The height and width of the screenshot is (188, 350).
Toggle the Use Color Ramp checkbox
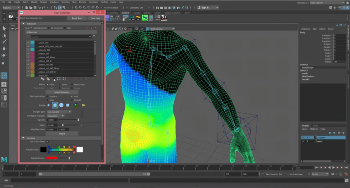pyautogui.click(x=47, y=141)
